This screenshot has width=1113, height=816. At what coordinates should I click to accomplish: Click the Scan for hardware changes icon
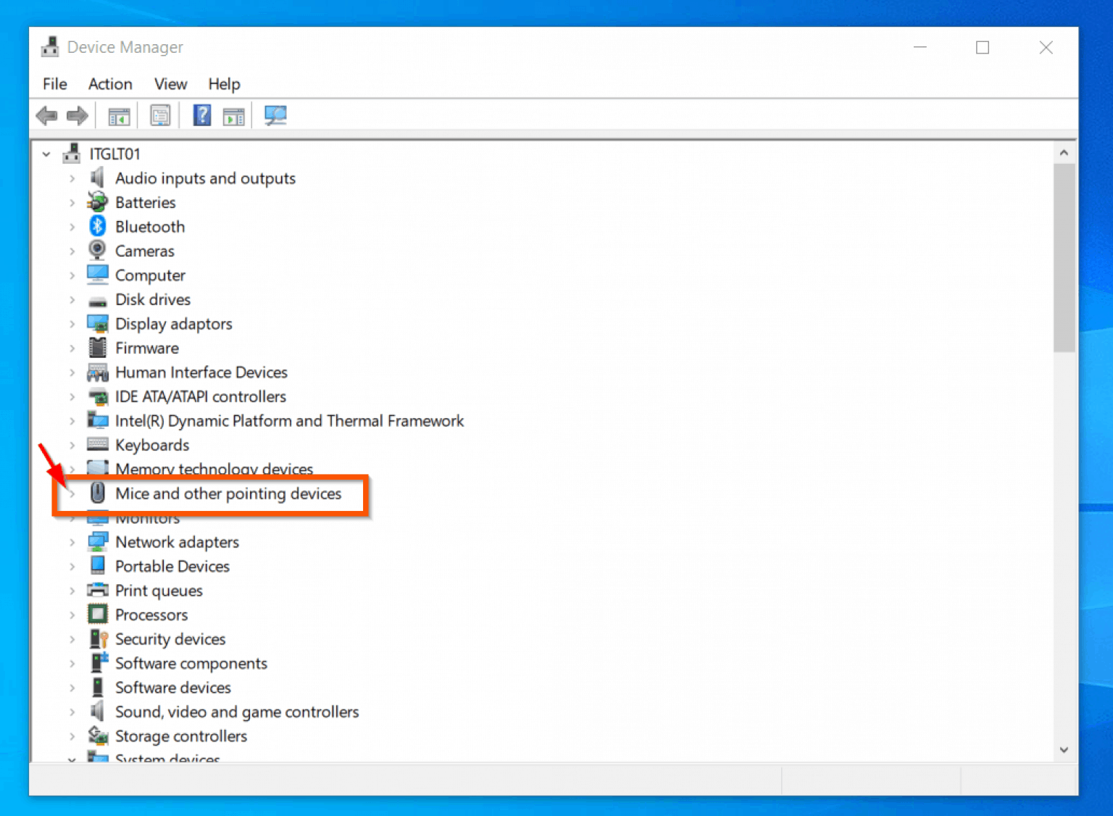coord(275,115)
